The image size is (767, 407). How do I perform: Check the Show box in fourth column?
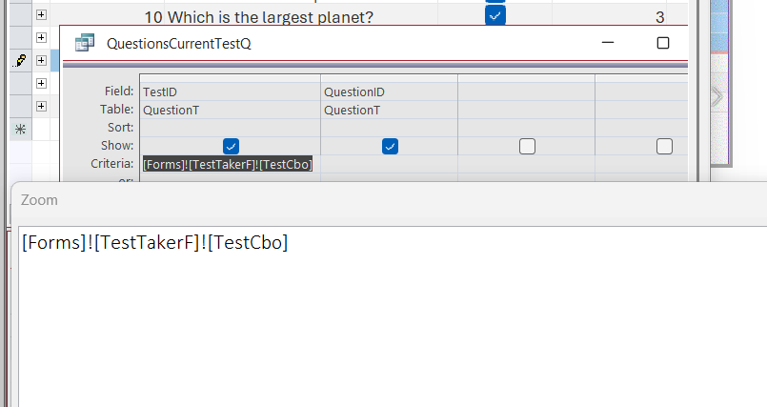(x=664, y=146)
